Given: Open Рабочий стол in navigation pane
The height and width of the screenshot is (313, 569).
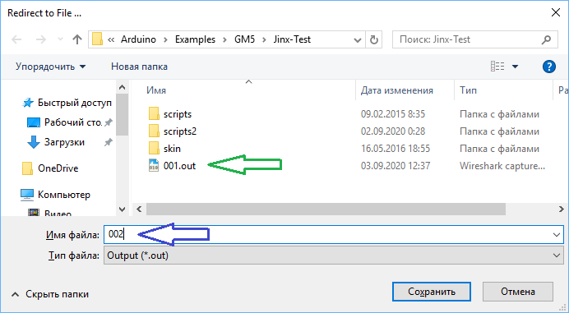Looking at the screenshot, I should pyautogui.click(x=65, y=122).
